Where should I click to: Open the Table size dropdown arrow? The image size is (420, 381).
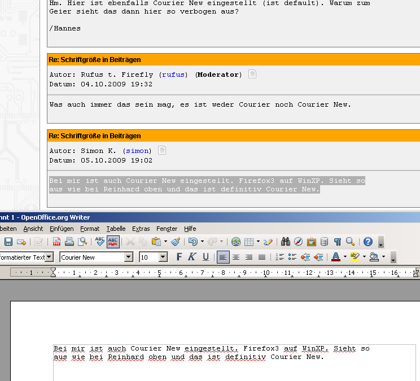[258, 242]
